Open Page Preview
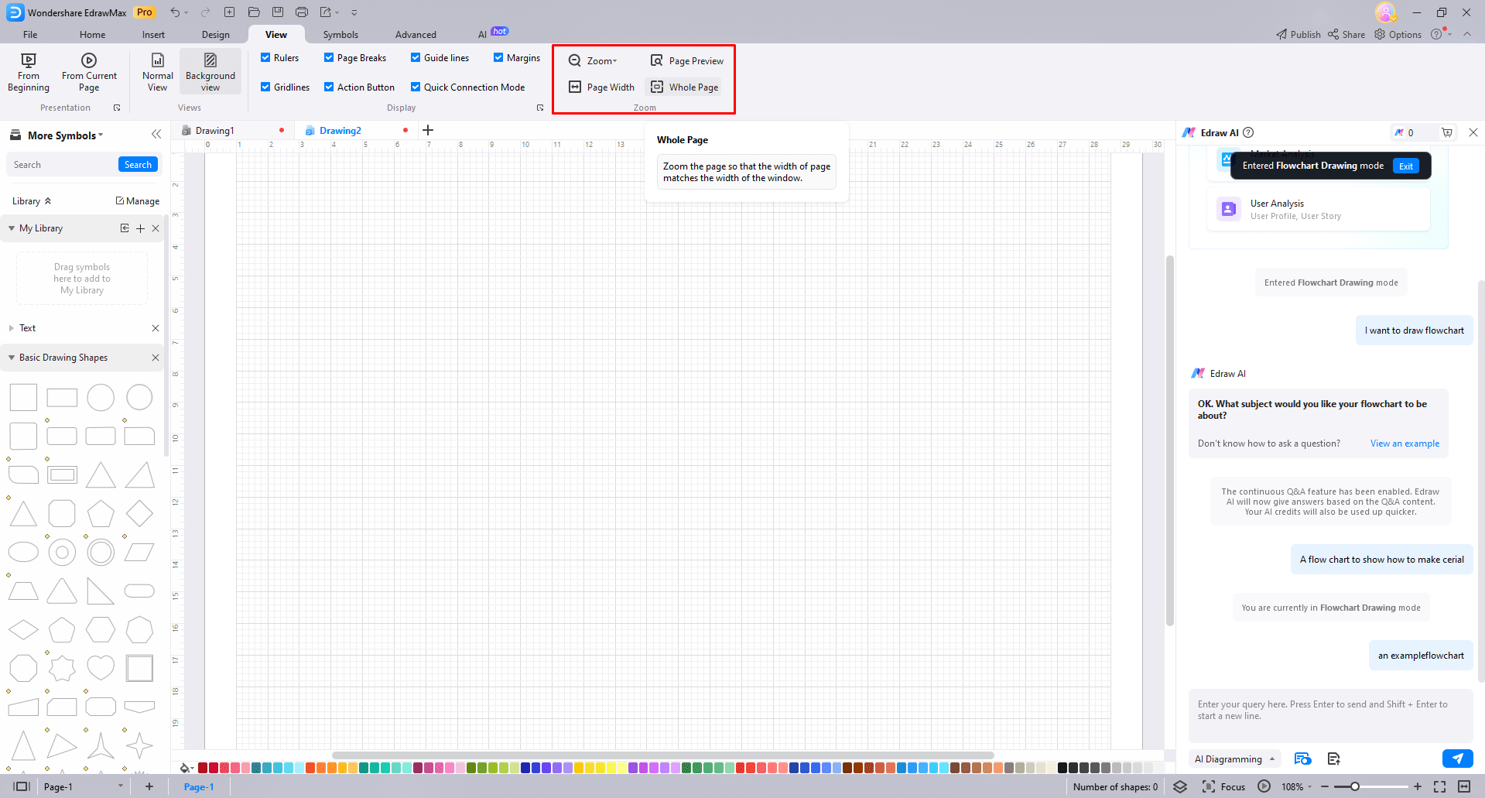 point(687,60)
